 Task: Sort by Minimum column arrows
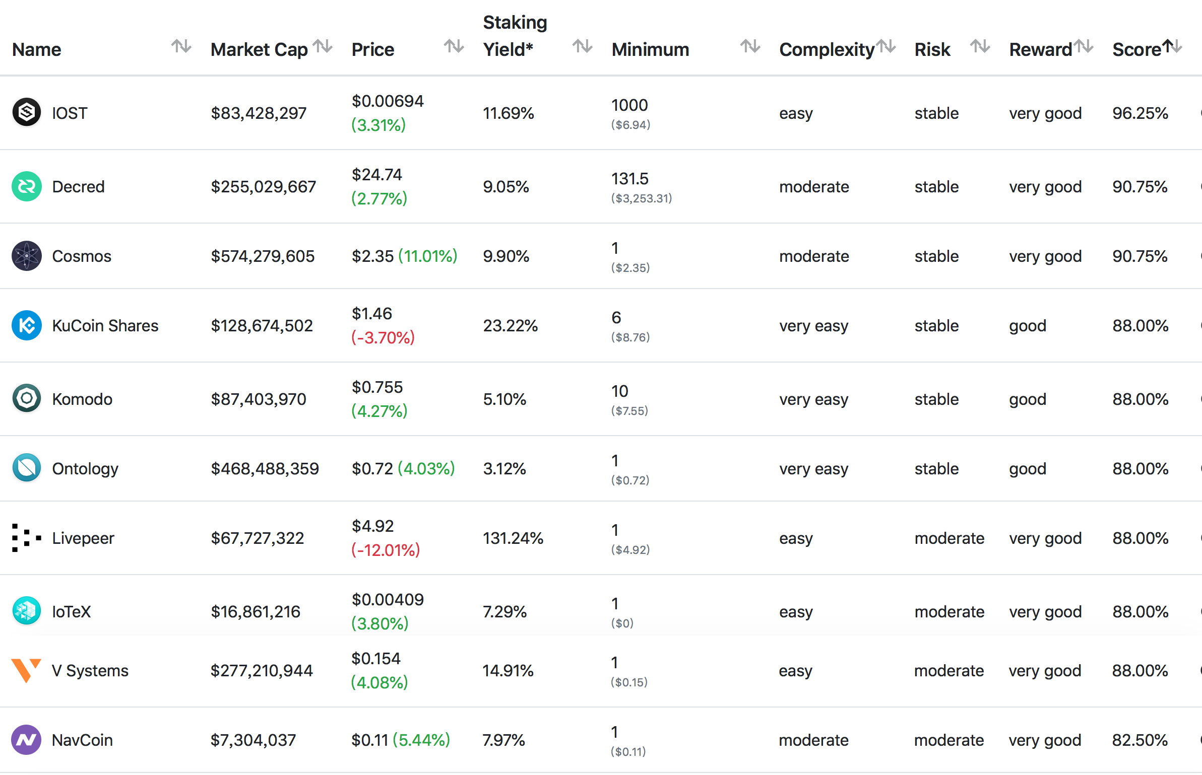tap(750, 47)
